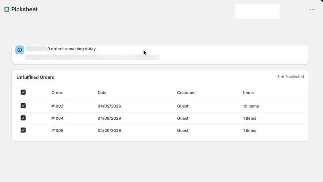
Task: Click the Customer column header
Action: [187, 93]
